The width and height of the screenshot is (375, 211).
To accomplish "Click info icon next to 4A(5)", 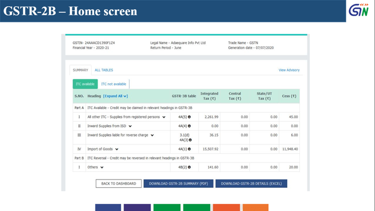I will 189,117.
